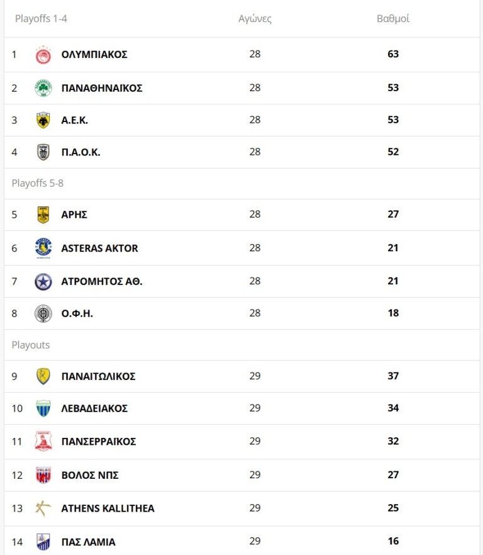The image size is (483, 555).
Task: Click the A.E.K. yellow eagle crest
Action: point(43,120)
